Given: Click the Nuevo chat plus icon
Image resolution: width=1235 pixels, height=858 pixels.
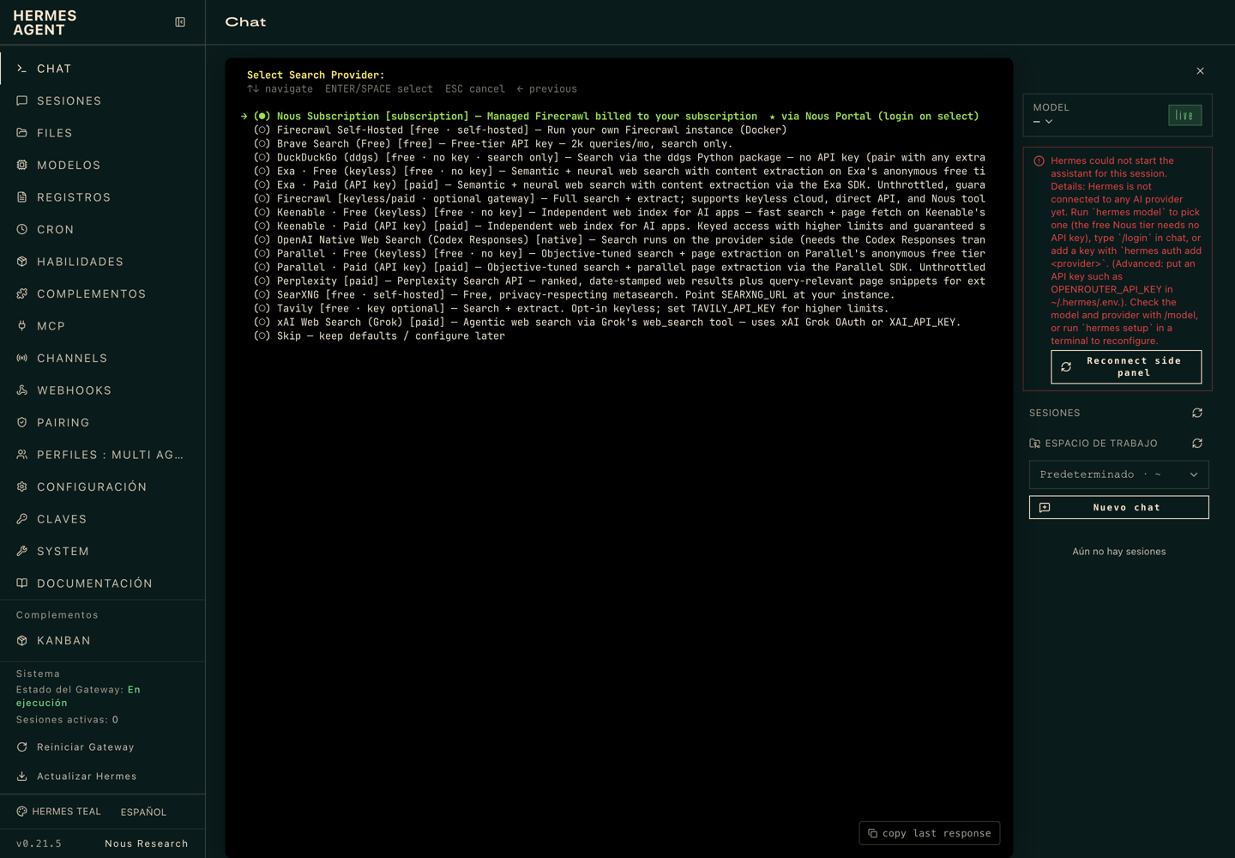Looking at the screenshot, I should coord(1045,508).
